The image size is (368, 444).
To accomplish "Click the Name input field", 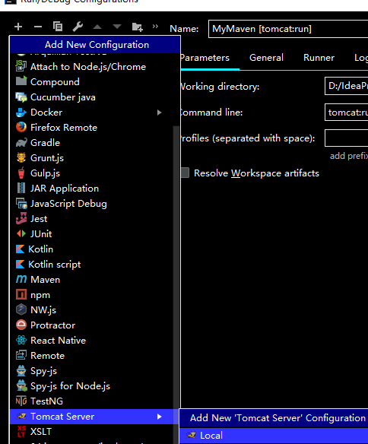I will (x=288, y=29).
